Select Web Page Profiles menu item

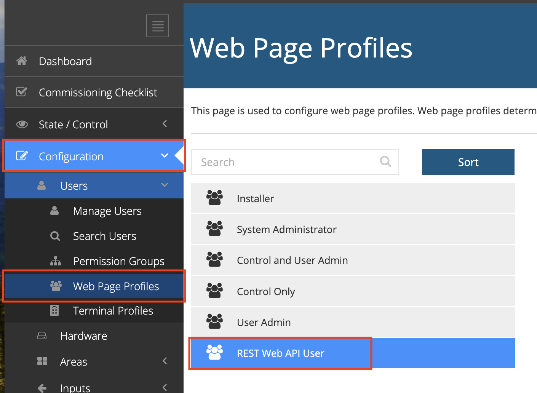pos(116,286)
